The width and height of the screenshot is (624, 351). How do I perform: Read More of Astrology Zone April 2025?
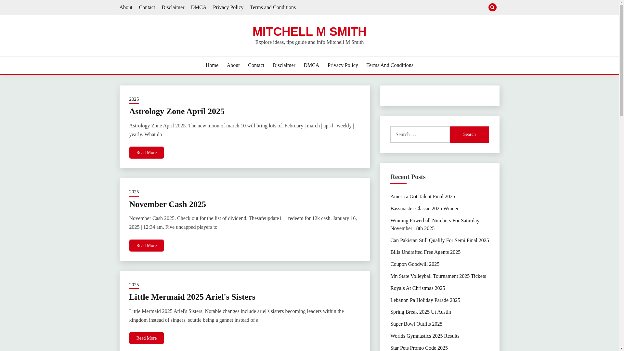[146, 152]
